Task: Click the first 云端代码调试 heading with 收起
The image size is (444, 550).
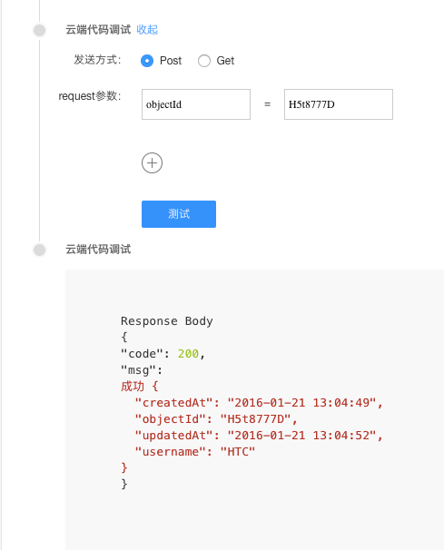Action: point(98,30)
